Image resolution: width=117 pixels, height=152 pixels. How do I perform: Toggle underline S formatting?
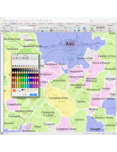[23, 30]
